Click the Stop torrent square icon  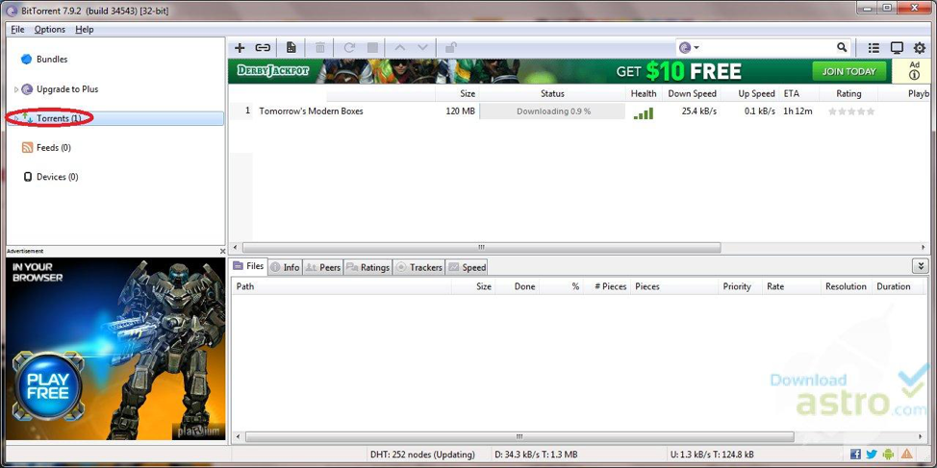tap(372, 48)
